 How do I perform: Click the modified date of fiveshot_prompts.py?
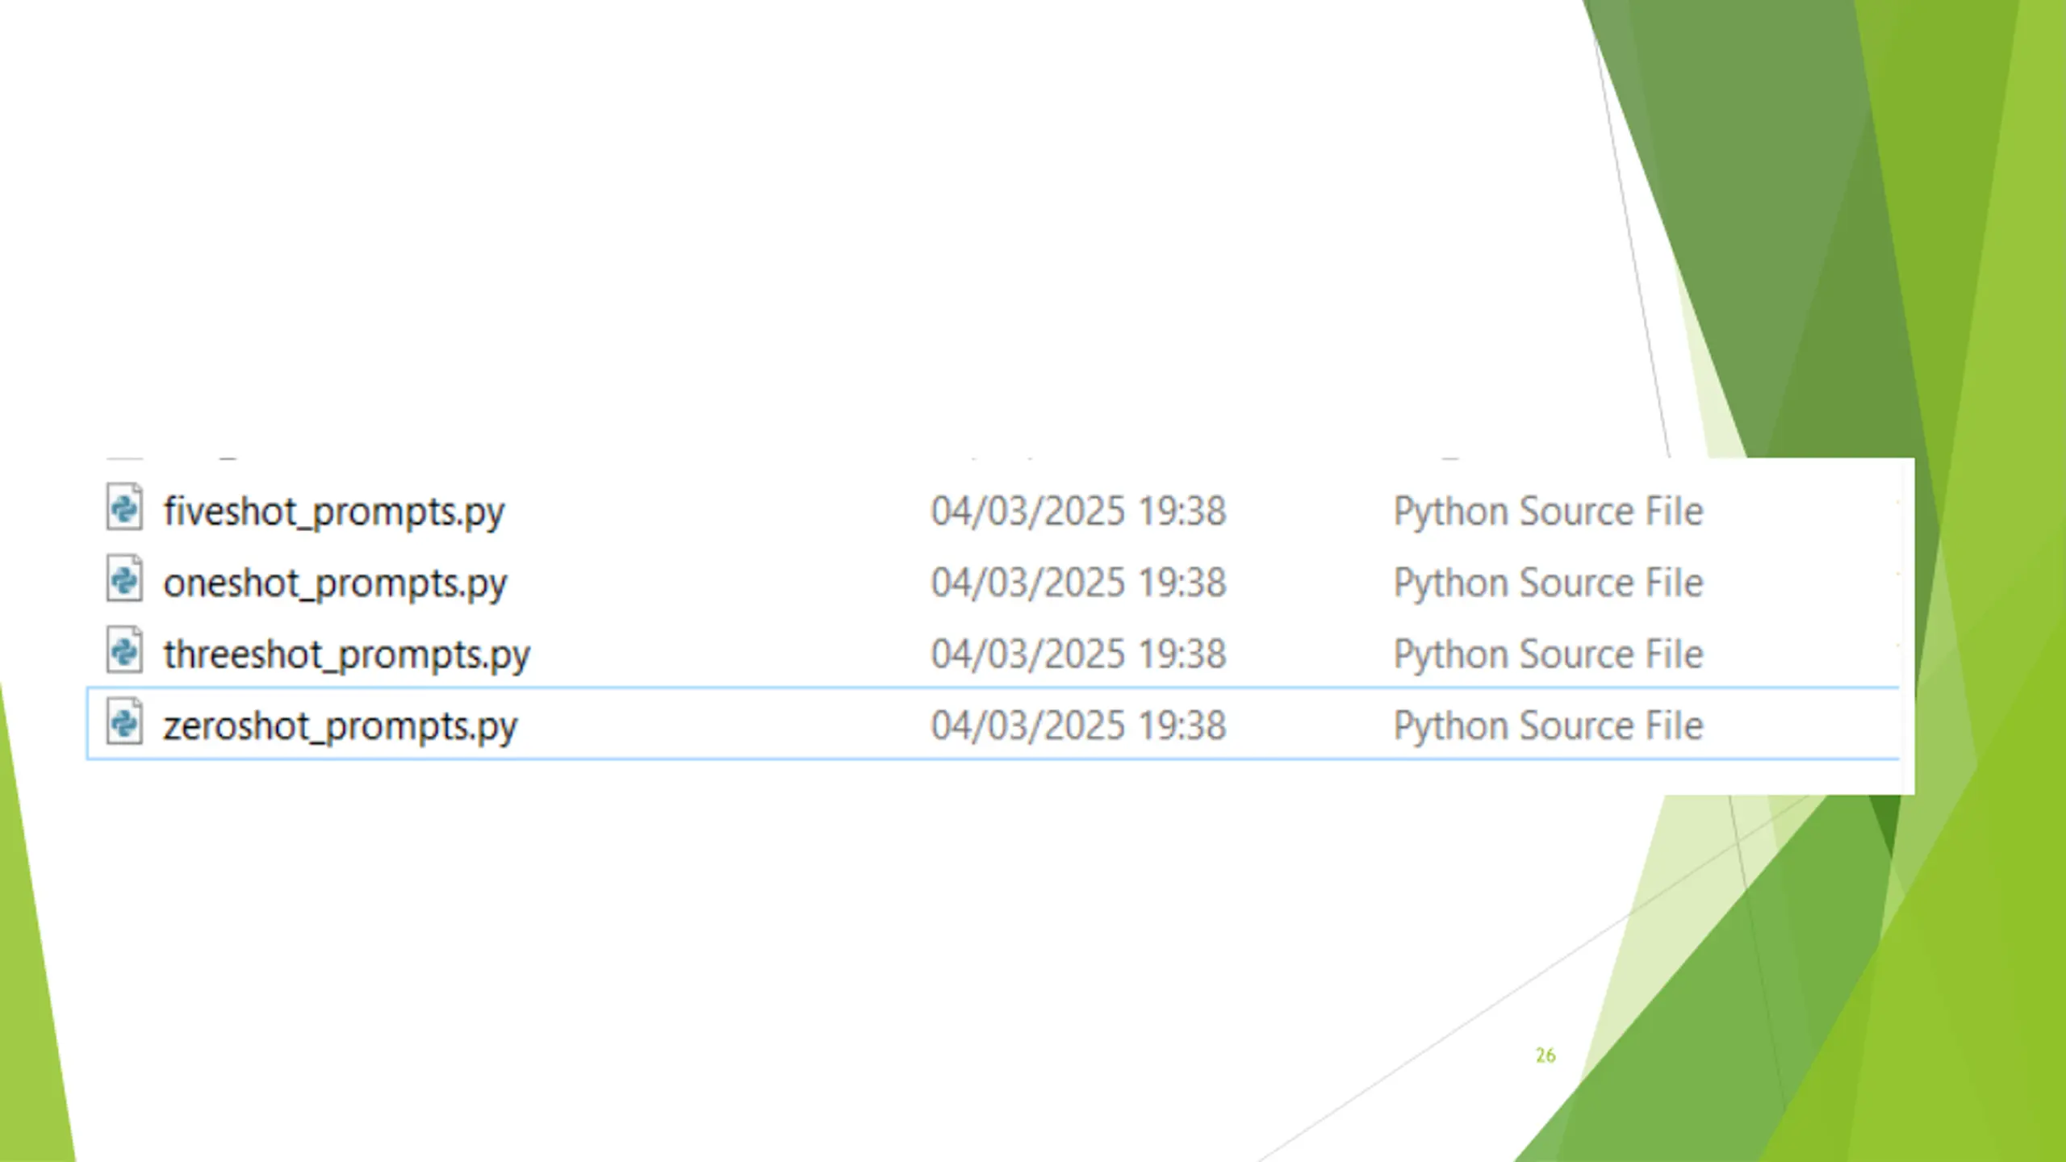click(x=1078, y=512)
